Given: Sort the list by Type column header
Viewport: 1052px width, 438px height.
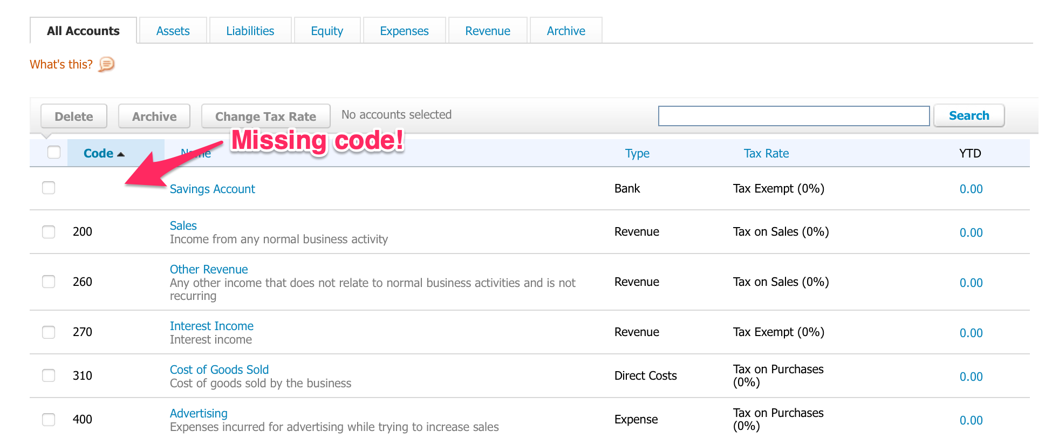Looking at the screenshot, I should point(637,154).
